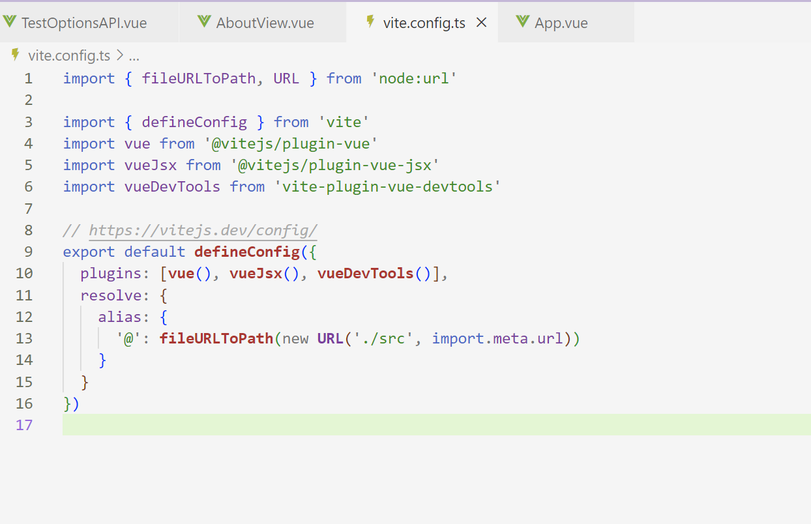Screen dimensions: 811x524
Task: Click line number 9 in the gutter
Action: point(28,252)
